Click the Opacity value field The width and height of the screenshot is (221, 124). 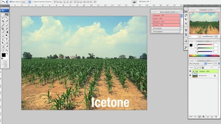(215, 63)
